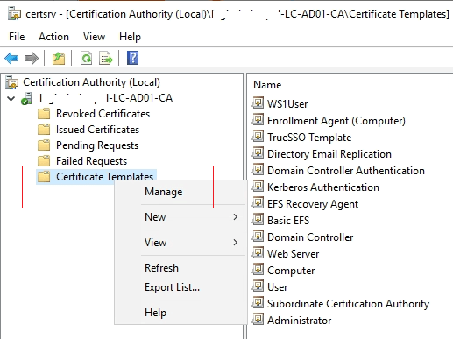Click the Web Server template icon
Screen dimensions: 453x339
click(258, 252)
